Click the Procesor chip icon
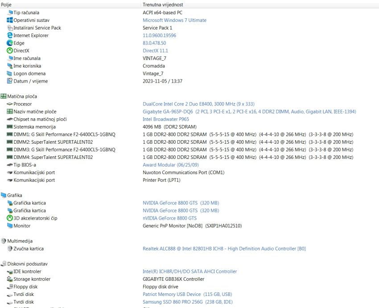The image size is (379, 308). (x=10, y=104)
